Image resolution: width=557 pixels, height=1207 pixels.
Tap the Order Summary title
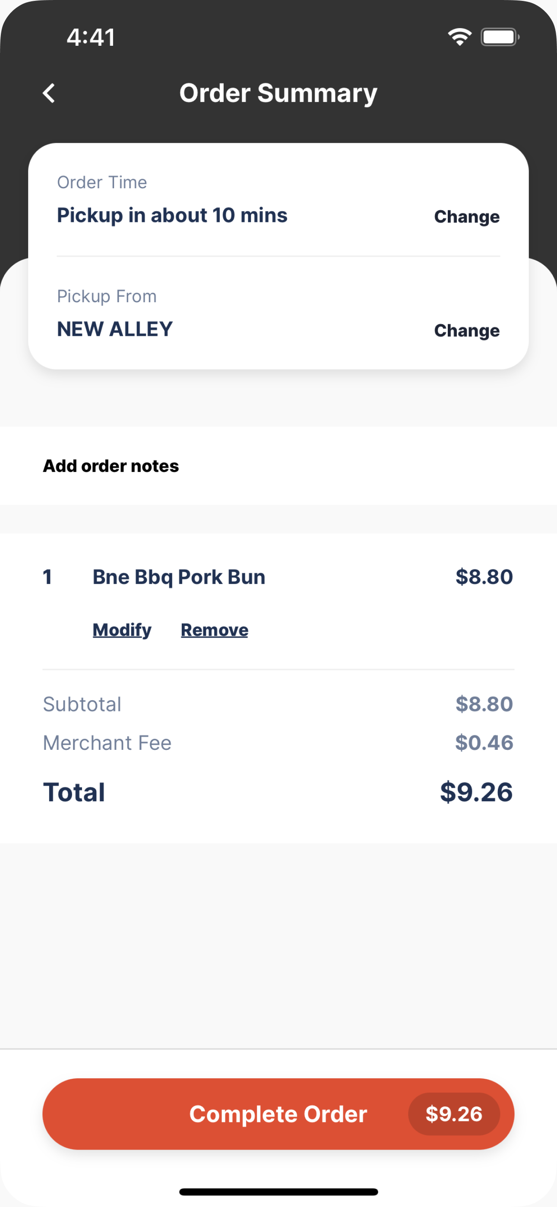point(278,93)
